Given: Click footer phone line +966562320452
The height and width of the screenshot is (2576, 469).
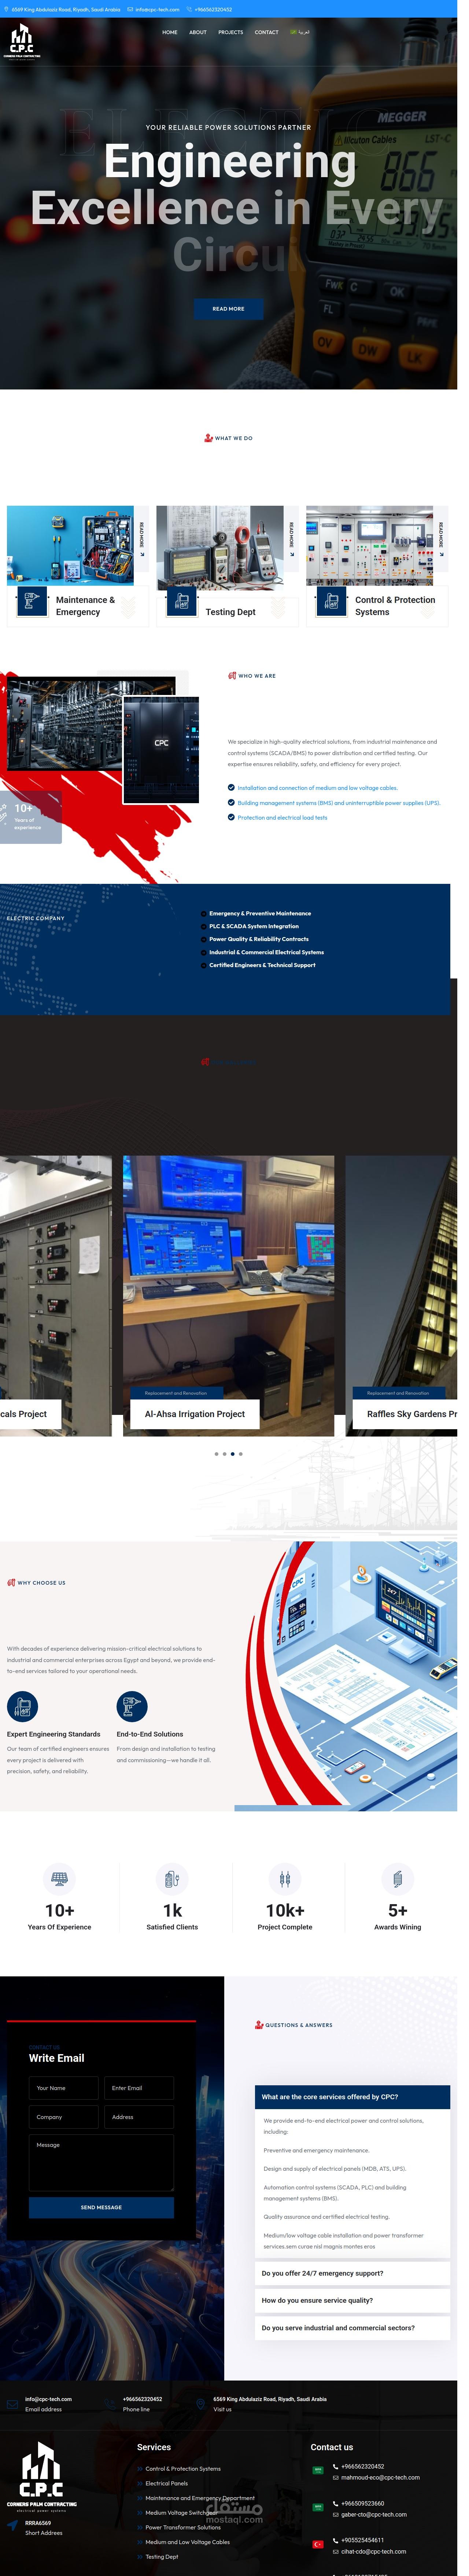Looking at the screenshot, I should [142, 2399].
